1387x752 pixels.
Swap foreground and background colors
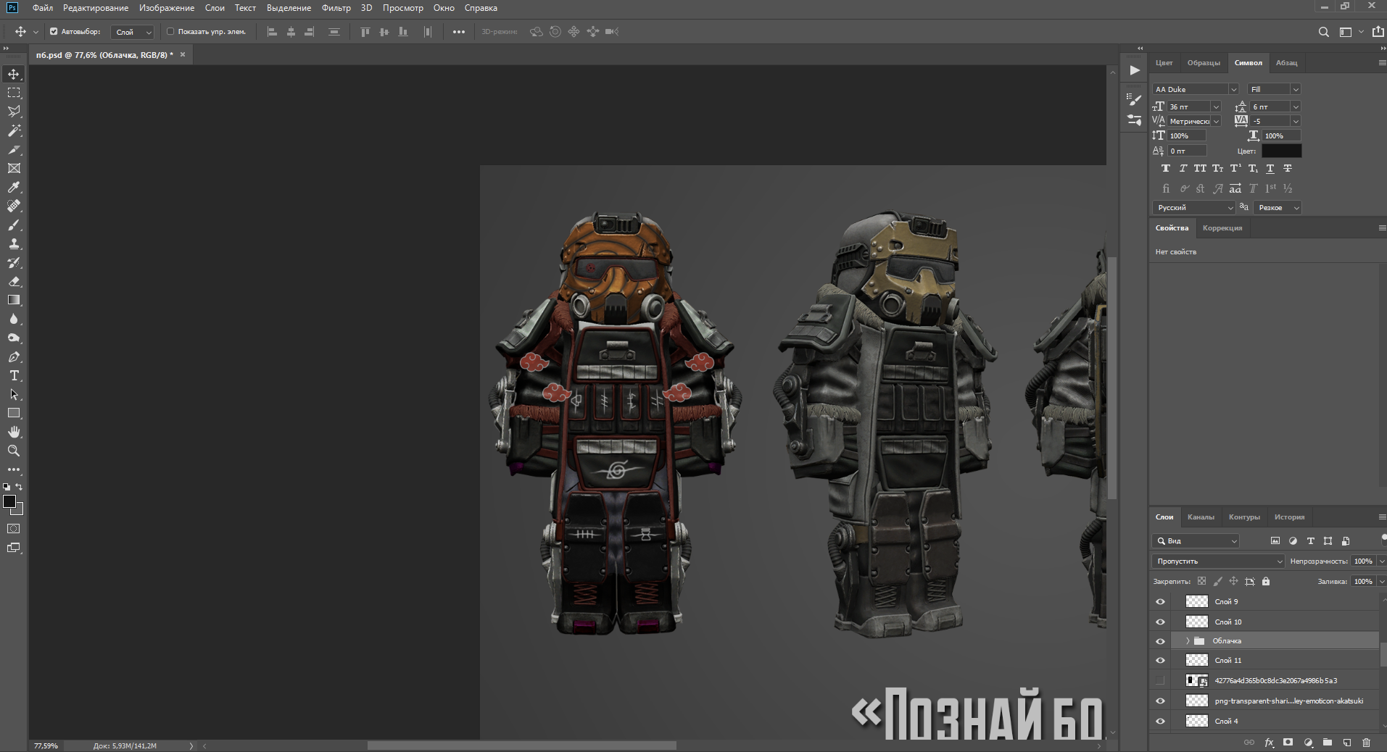click(20, 487)
